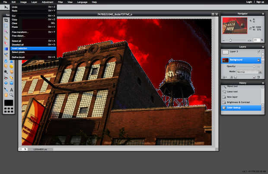Choose Free transform in Edit menu
Image resolution: width=268 pixels, height=174 pixels.
coord(33,32)
